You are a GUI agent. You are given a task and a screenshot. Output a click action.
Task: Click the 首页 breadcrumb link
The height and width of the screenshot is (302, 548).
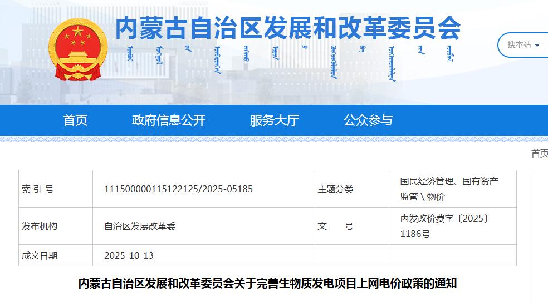539,154
